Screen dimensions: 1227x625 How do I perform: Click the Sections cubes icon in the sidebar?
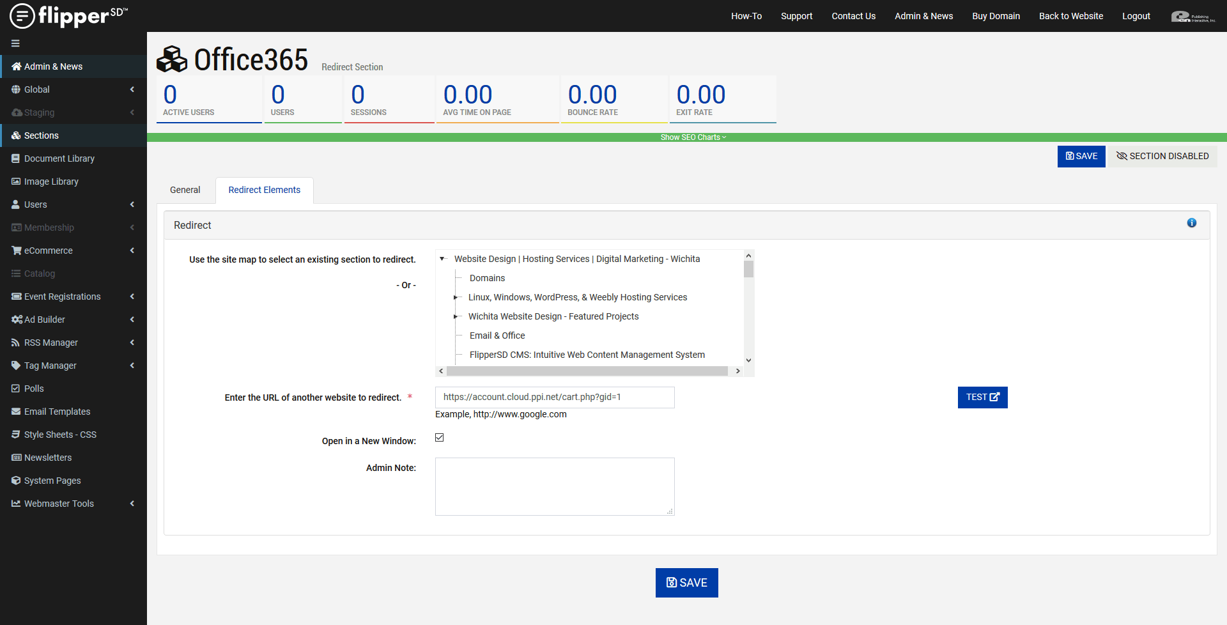click(x=17, y=135)
